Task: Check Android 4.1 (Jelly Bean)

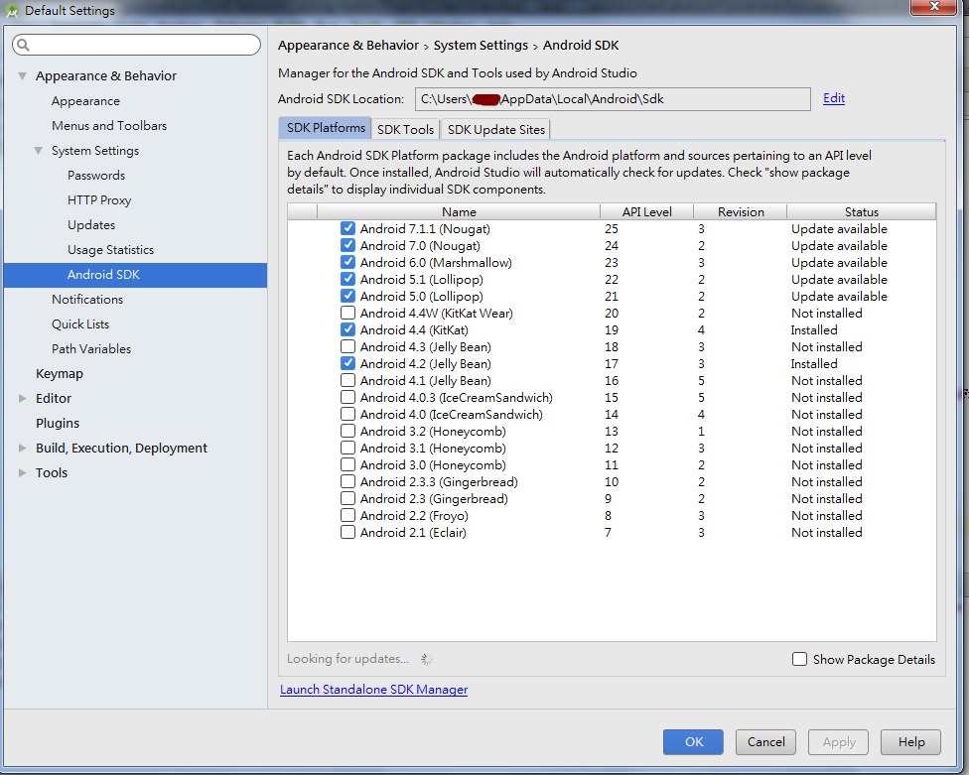Action: (347, 380)
